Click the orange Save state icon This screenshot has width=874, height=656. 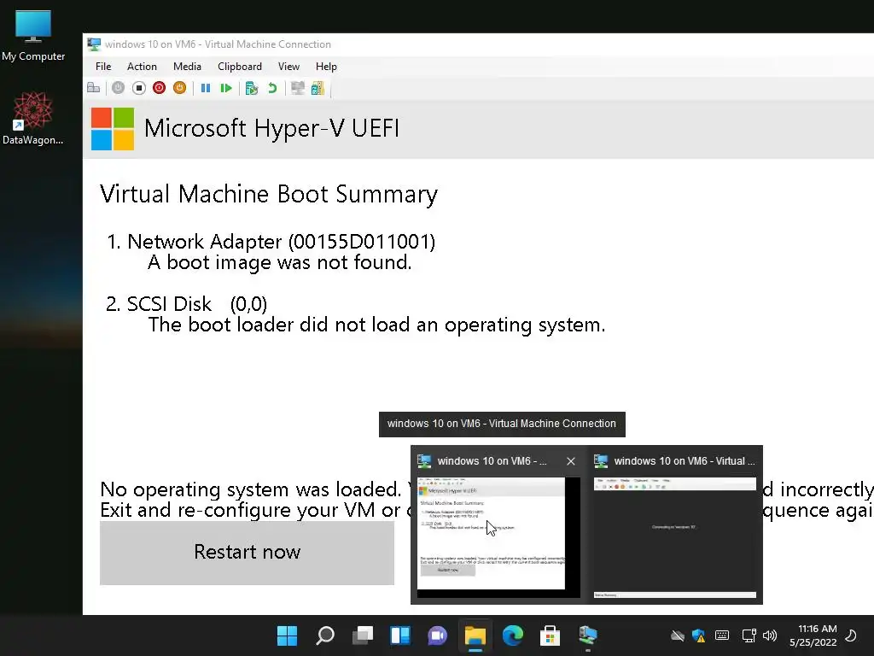coord(179,88)
